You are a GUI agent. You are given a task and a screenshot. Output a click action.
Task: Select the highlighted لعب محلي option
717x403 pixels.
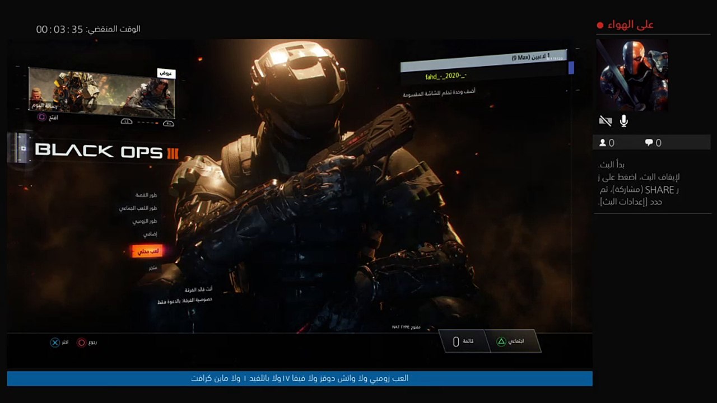pyautogui.click(x=147, y=251)
